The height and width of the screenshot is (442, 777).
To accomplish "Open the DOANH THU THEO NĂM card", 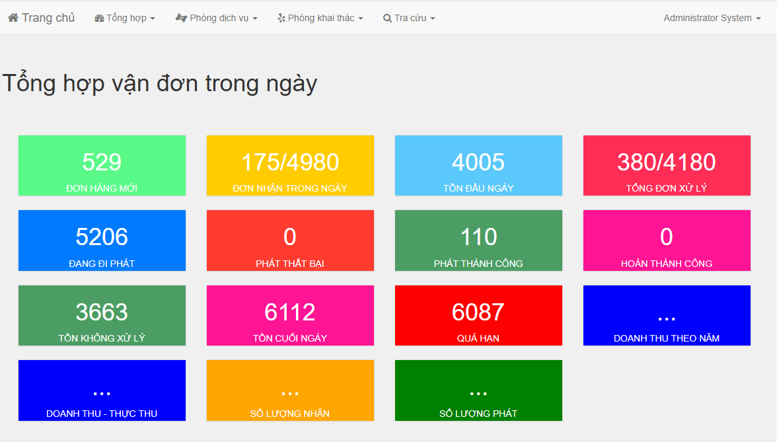I will pyautogui.click(x=667, y=316).
